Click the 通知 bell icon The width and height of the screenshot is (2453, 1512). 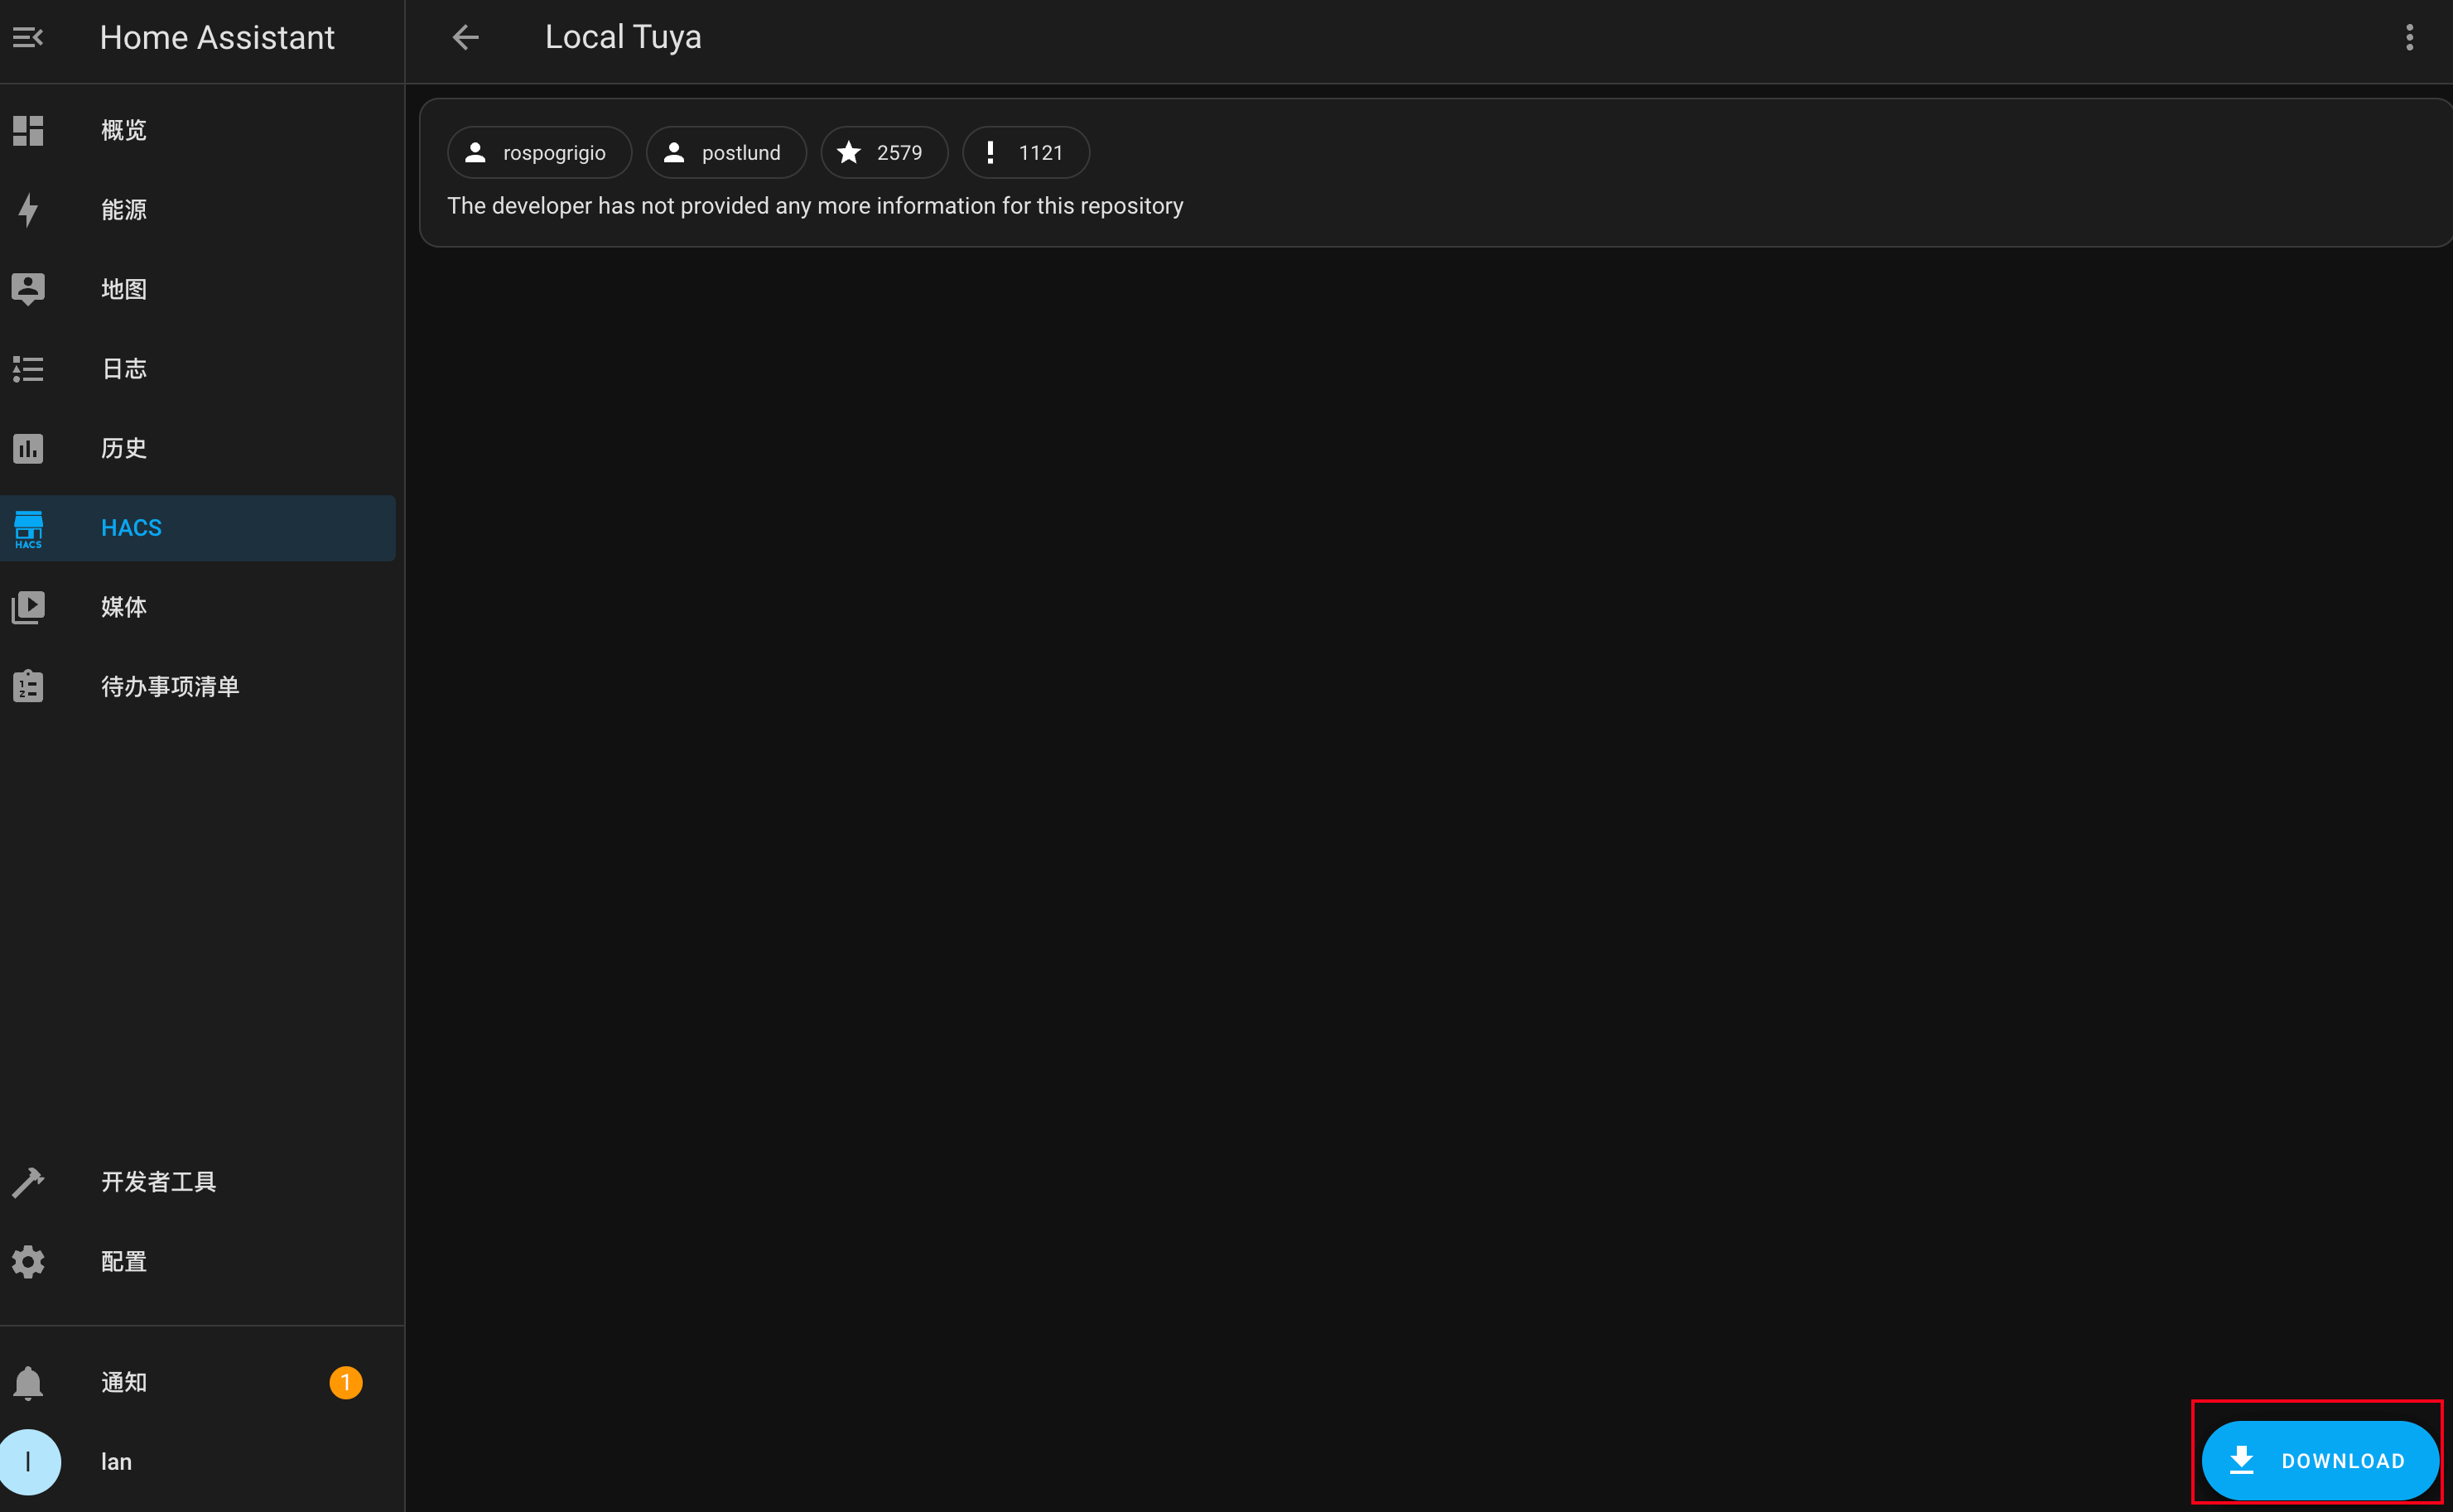point(28,1383)
